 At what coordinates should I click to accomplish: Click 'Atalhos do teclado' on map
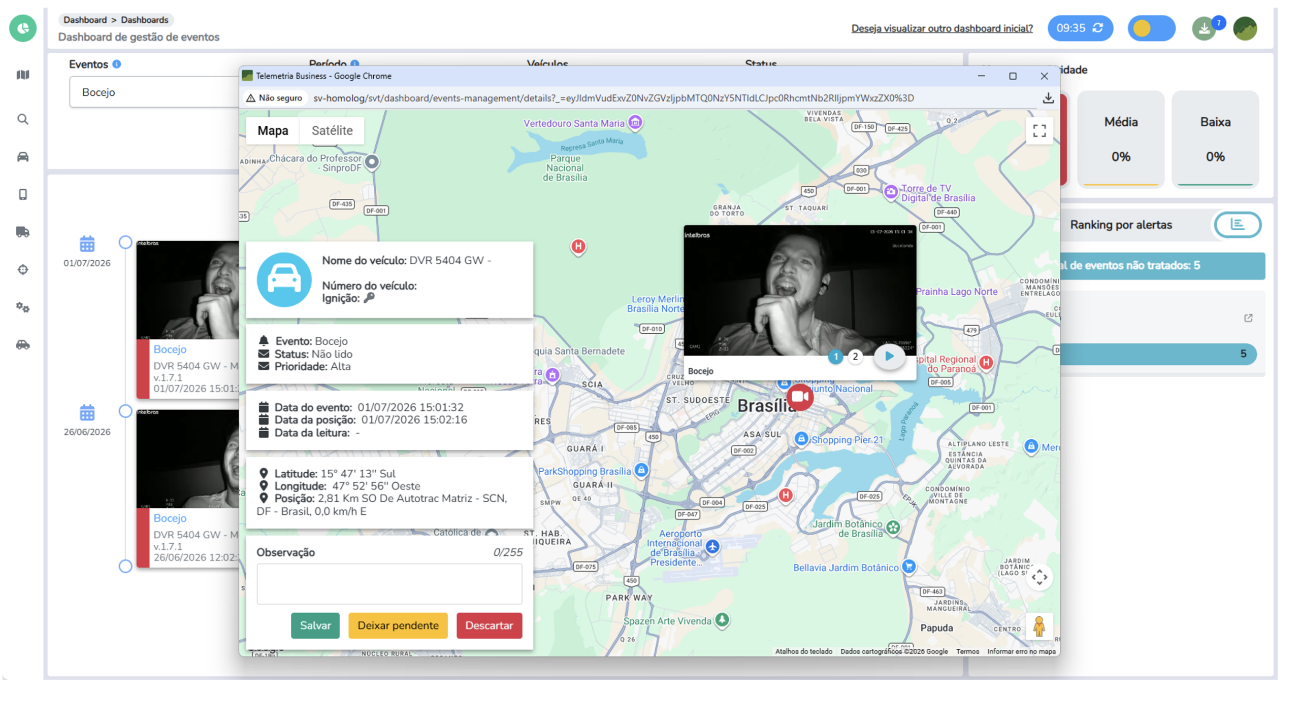point(803,651)
